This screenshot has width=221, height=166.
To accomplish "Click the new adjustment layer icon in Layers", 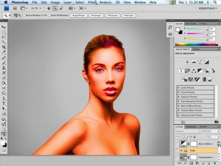I will [197, 163].
